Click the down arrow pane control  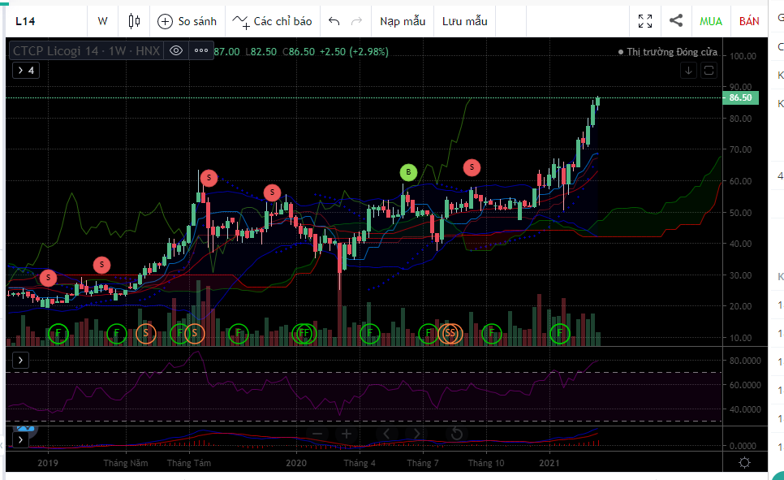688,71
